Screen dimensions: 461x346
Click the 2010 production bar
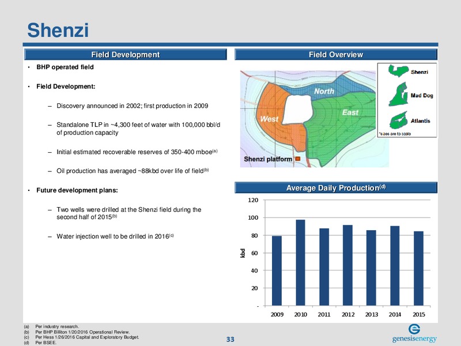pyautogui.click(x=300, y=263)
